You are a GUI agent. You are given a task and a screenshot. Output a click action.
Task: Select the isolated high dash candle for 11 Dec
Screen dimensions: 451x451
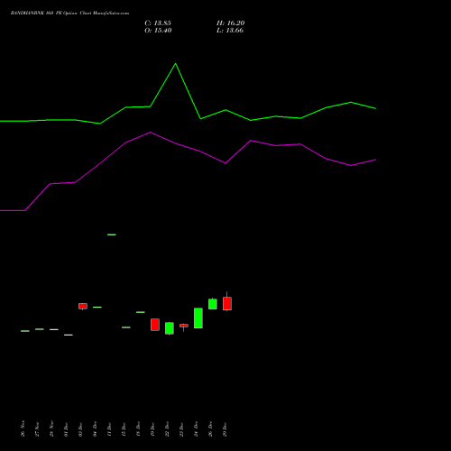click(112, 235)
